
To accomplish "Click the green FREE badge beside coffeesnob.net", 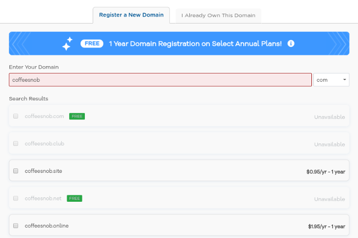I will point(75,198).
